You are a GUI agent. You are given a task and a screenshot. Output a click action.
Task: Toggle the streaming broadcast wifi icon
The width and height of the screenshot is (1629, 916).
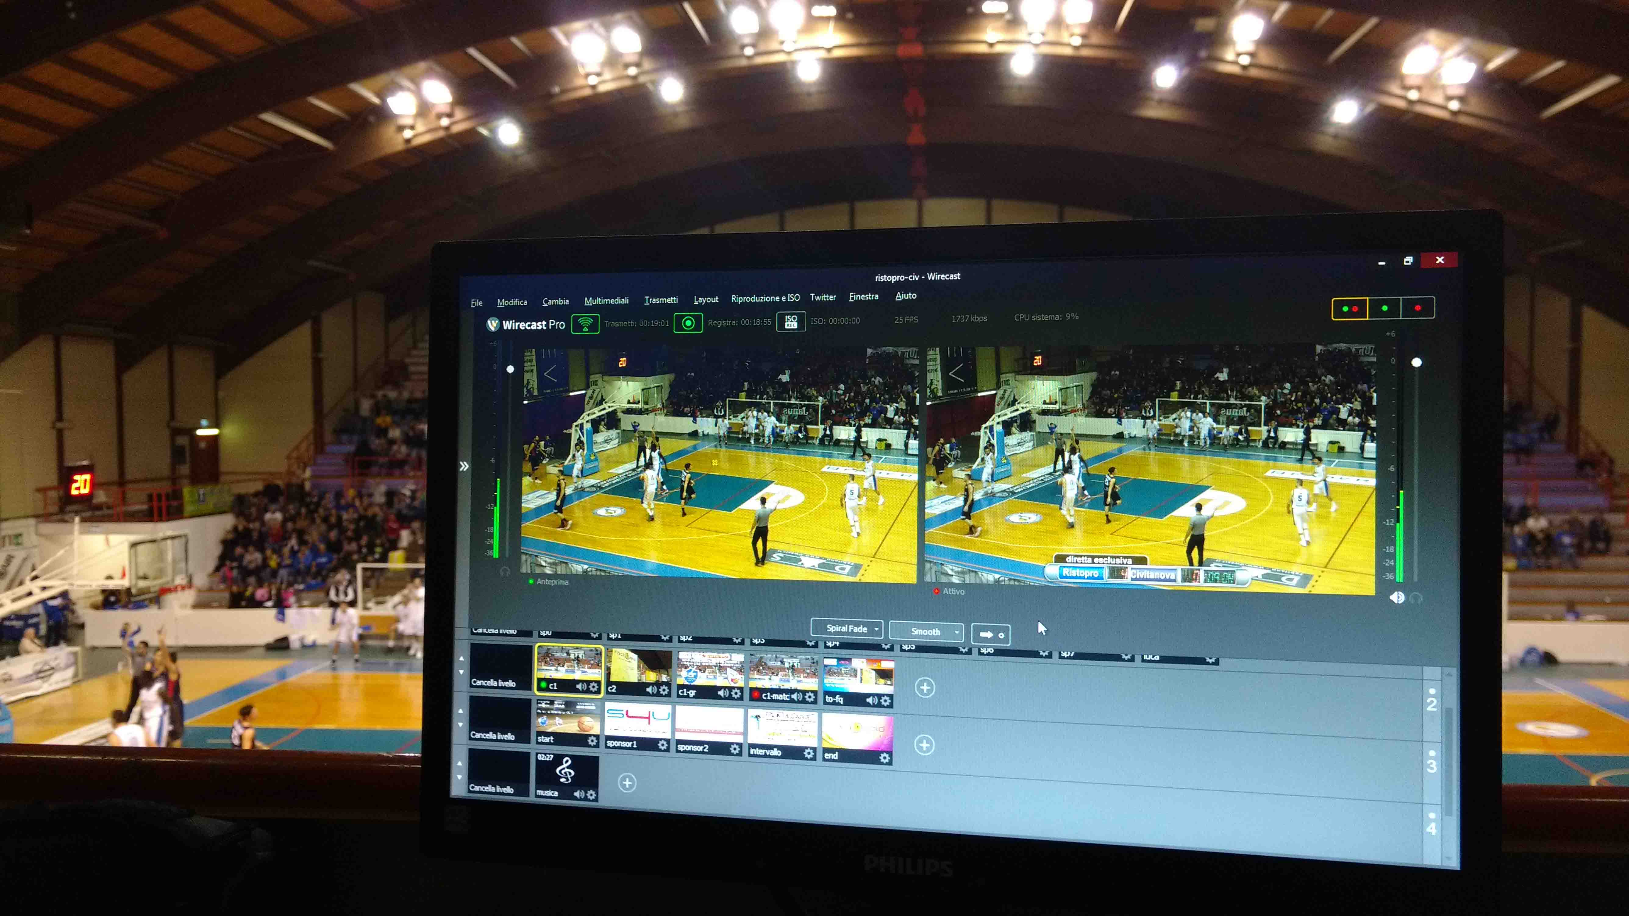click(x=585, y=324)
